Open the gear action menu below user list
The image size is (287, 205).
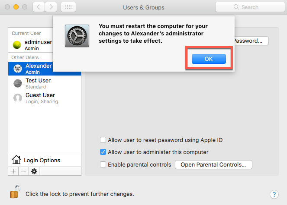(x=34, y=171)
